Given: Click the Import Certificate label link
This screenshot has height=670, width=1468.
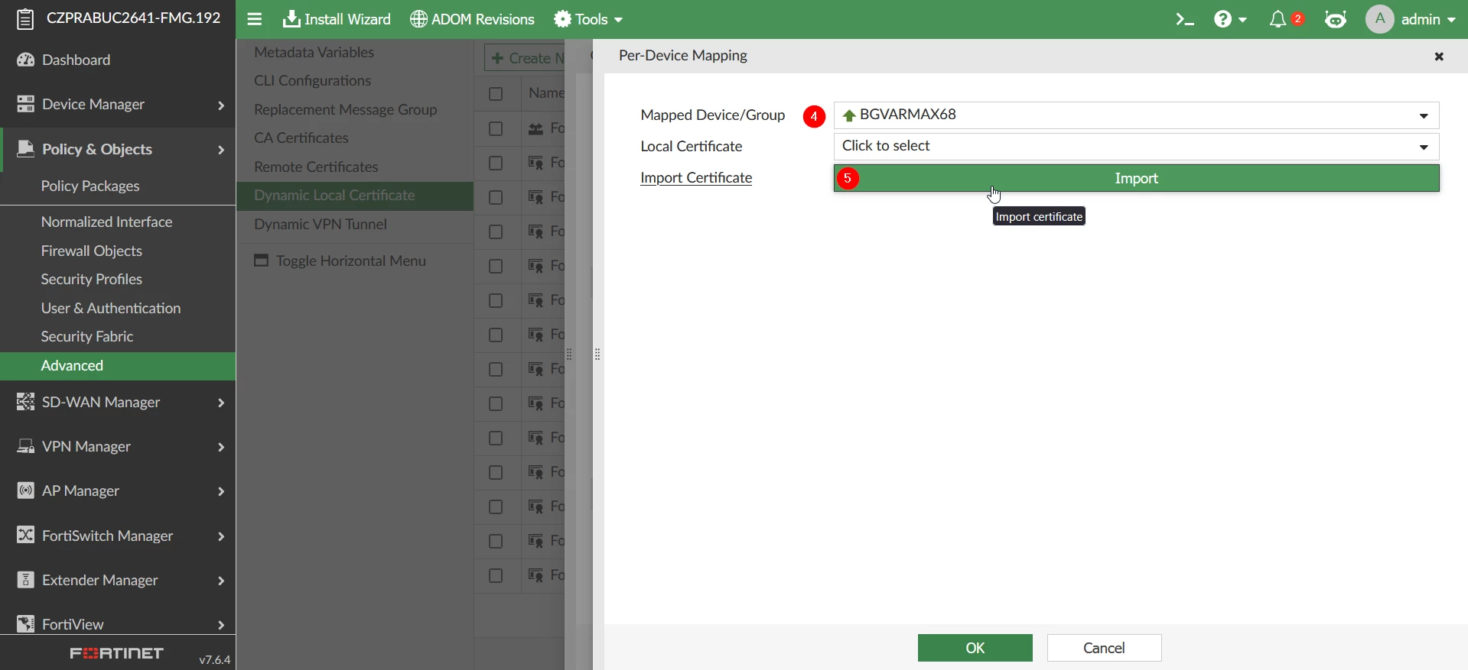Looking at the screenshot, I should (x=696, y=178).
